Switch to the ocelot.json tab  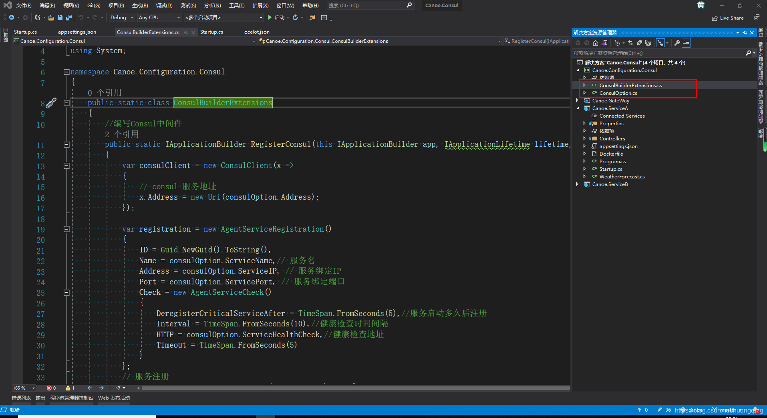click(x=257, y=32)
